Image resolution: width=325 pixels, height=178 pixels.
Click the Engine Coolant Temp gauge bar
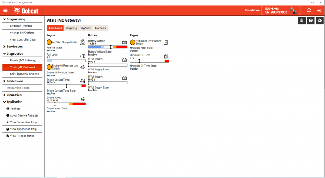66,86
